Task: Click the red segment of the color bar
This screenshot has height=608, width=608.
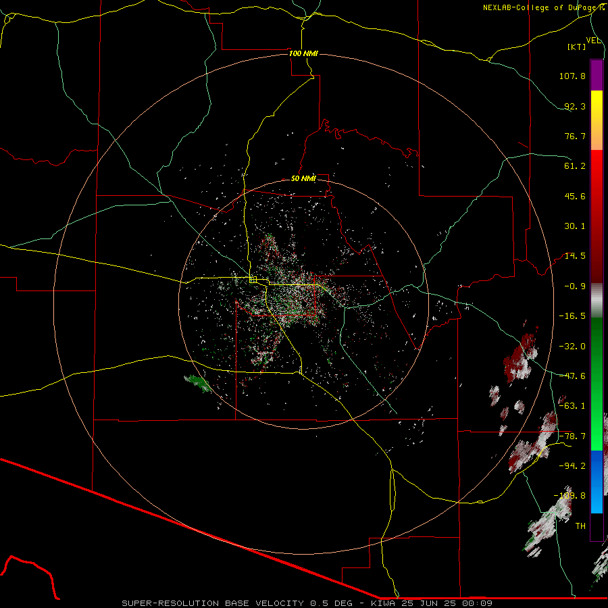Action: 597,216
